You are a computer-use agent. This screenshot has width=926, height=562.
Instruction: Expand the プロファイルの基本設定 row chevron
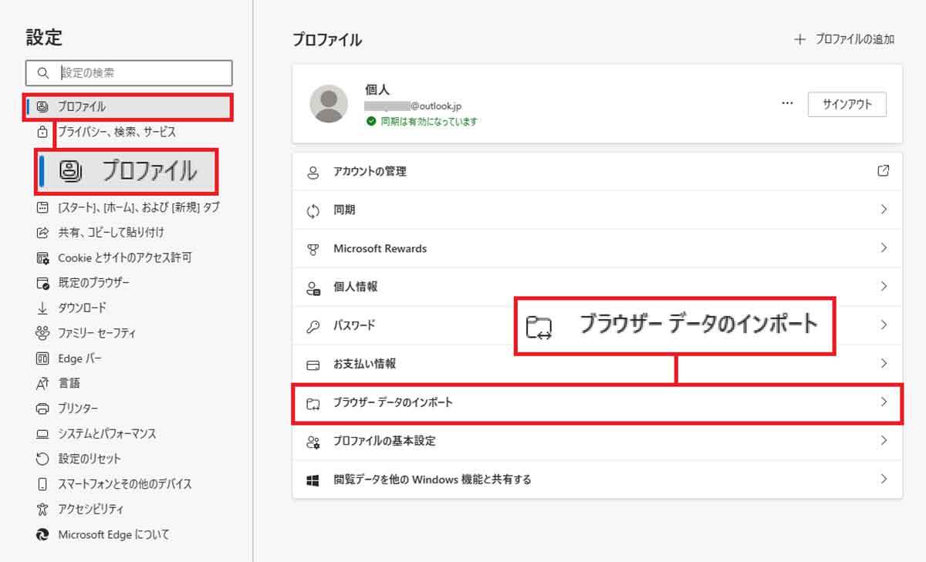click(x=884, y=441)
